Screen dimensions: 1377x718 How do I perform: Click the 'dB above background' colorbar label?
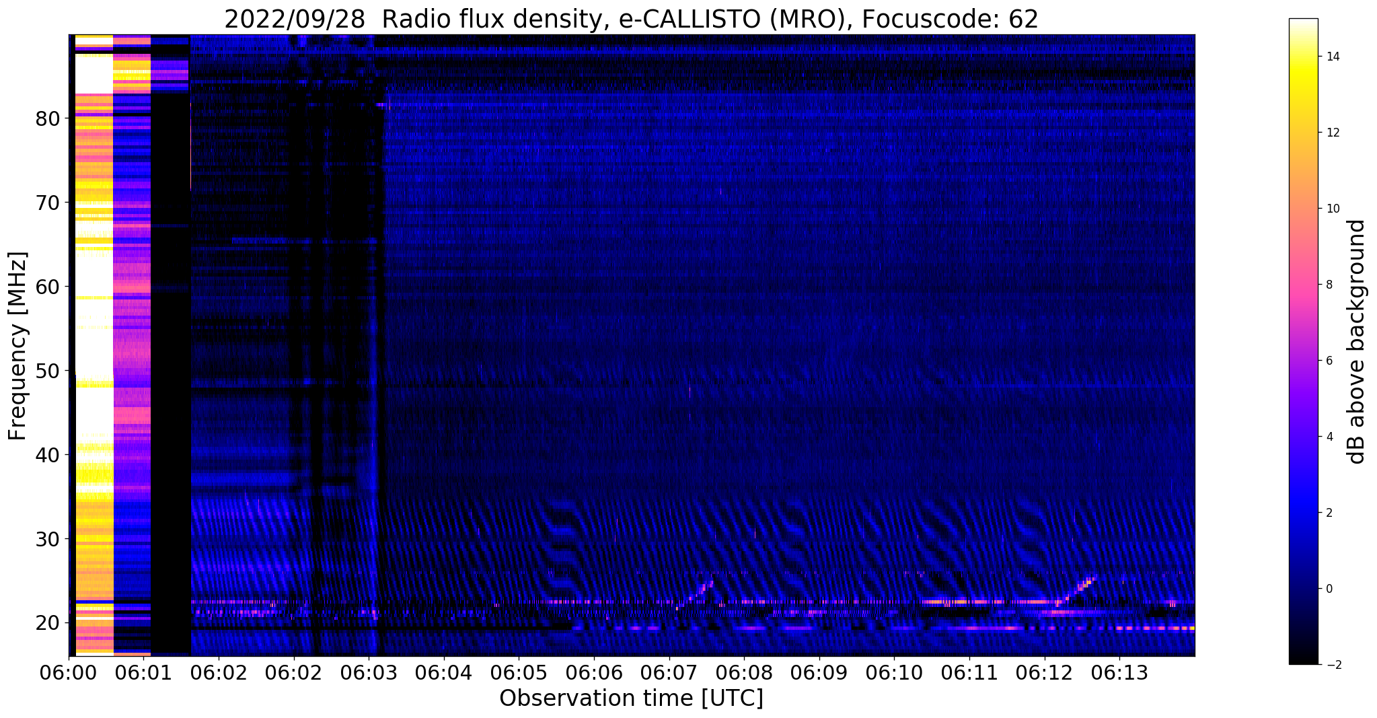[x=1357, y=341]
